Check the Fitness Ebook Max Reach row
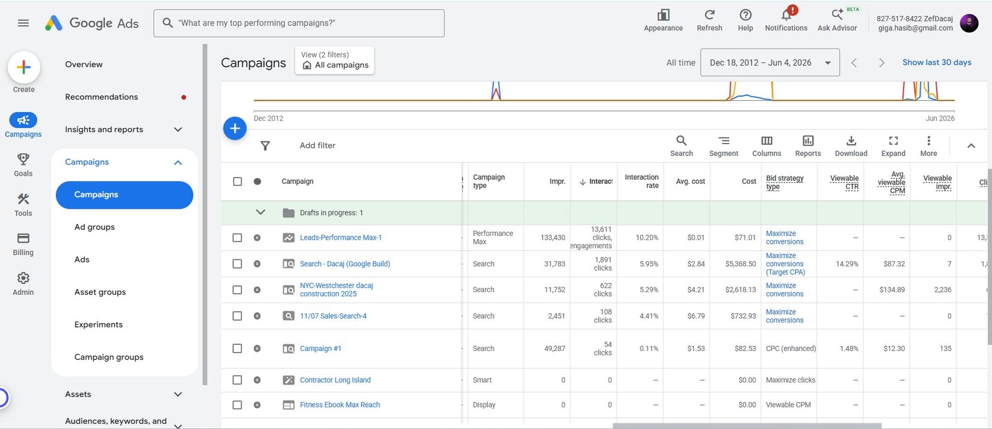 point(237,405)
